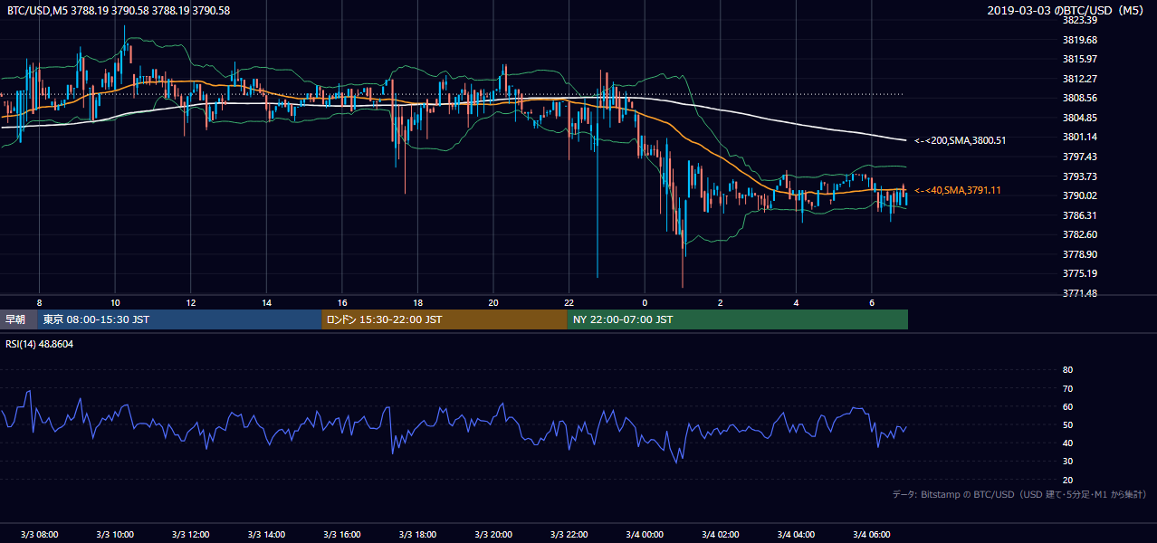The height and width of the screenshot is (543, 1157).
Task: Click hour label 6 under price chart
Action: point(871,301)
